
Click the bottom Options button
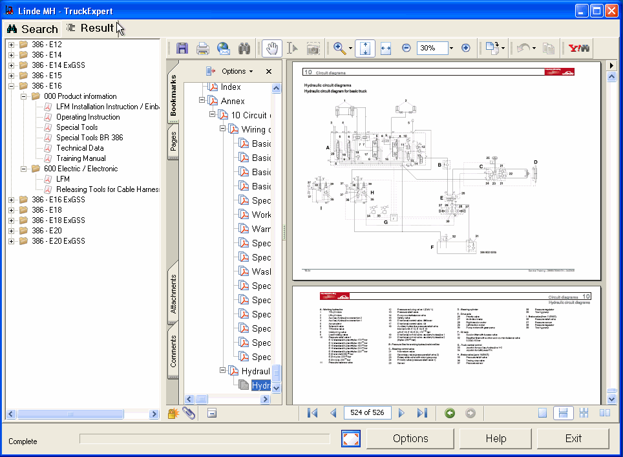point(410,439)
